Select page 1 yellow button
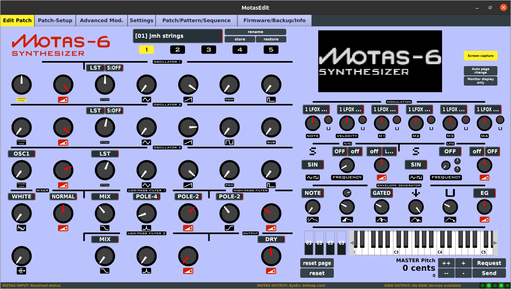Screen dimensions: 511x289 click(x=146, y=49)
